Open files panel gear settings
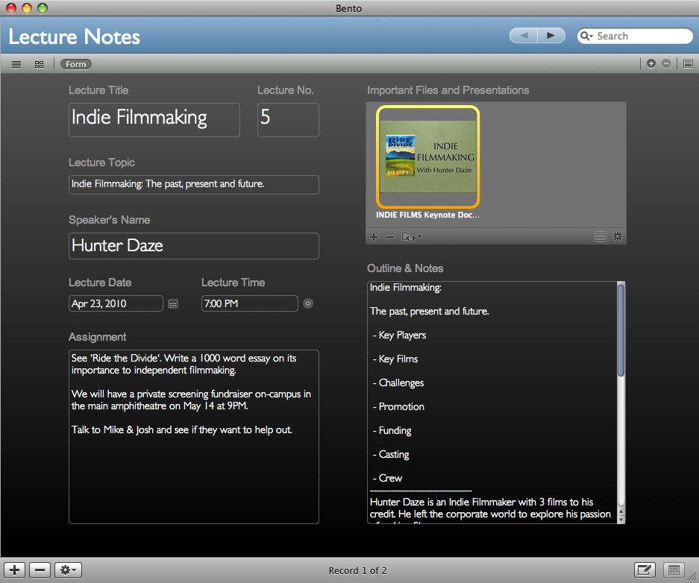Viewport: 699px width, 583px height. (617, 237)
